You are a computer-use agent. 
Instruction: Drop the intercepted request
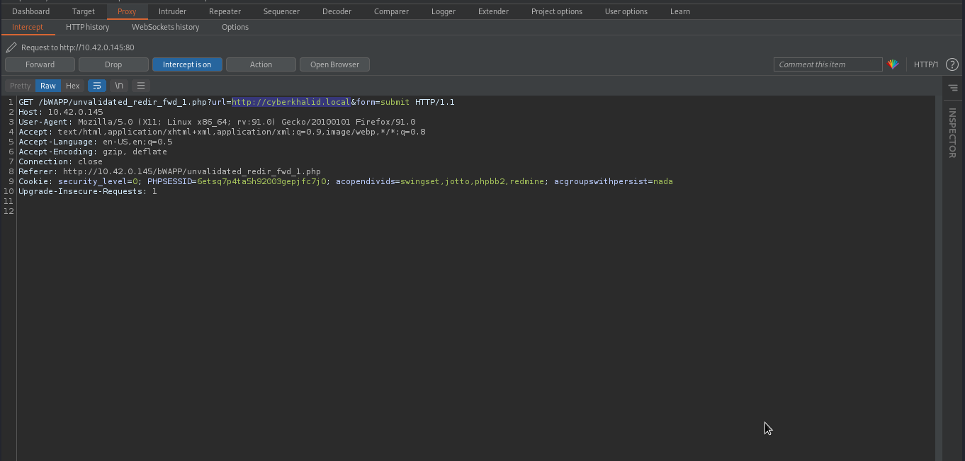[x=113, y=64]
